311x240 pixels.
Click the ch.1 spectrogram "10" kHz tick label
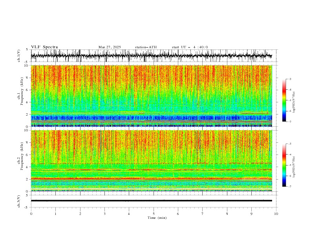(x=27, y=65)
